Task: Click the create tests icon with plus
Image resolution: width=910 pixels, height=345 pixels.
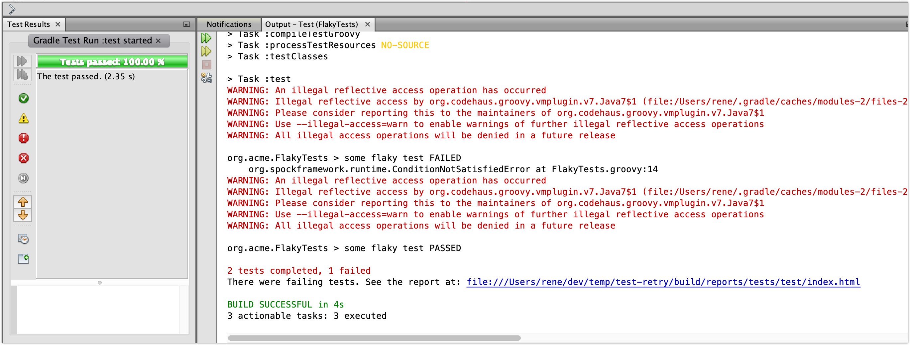Action: click(23, 259)
